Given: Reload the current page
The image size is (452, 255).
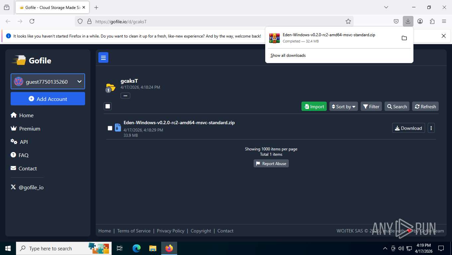Looking at the screenshot, I should tap(32, 21).
